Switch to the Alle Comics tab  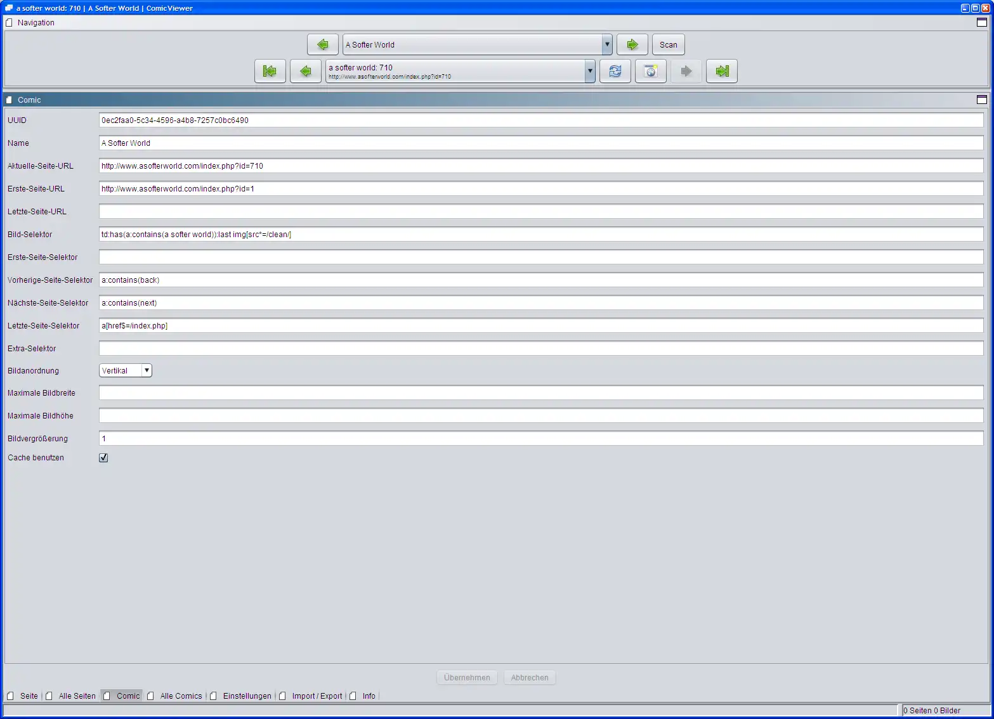tap(175, 696)
